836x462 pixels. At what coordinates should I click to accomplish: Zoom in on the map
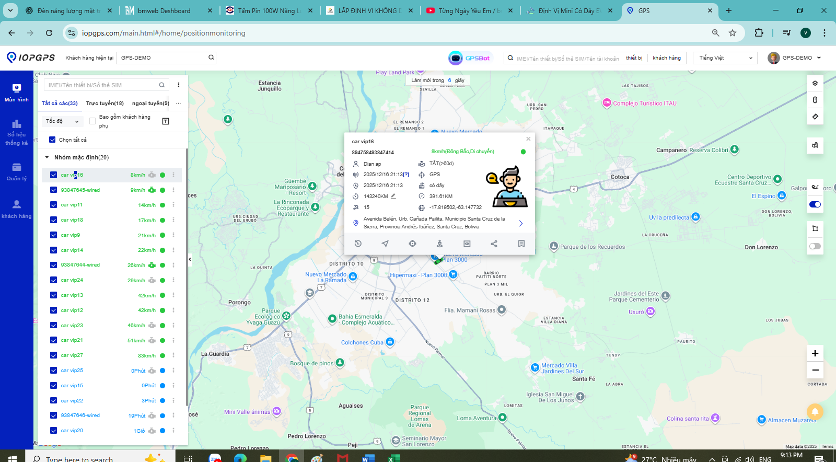point(815,353)
